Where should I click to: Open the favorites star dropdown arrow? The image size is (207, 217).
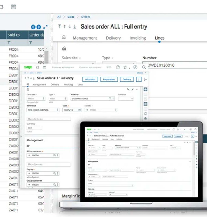pos(130,68)
